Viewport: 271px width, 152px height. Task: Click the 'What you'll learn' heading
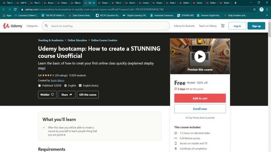click(59, 119)
